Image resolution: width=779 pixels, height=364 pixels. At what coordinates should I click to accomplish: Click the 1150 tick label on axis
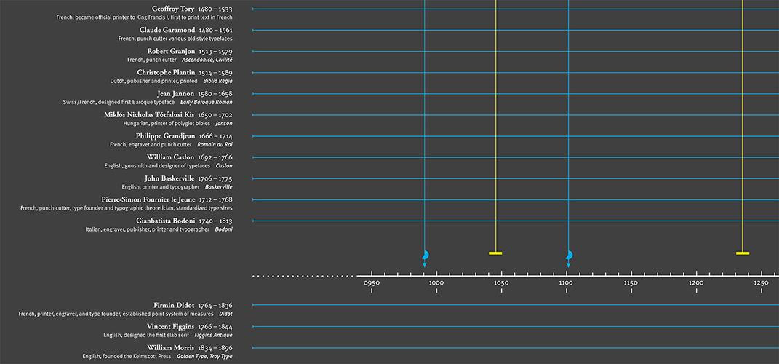(631, 283)
